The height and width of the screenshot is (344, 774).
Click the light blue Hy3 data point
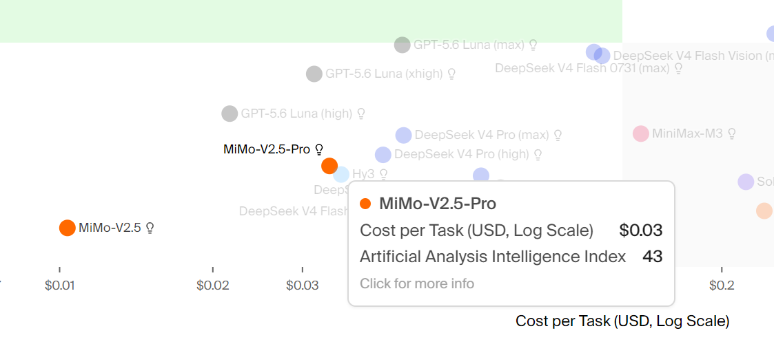[x=341, y=174]
